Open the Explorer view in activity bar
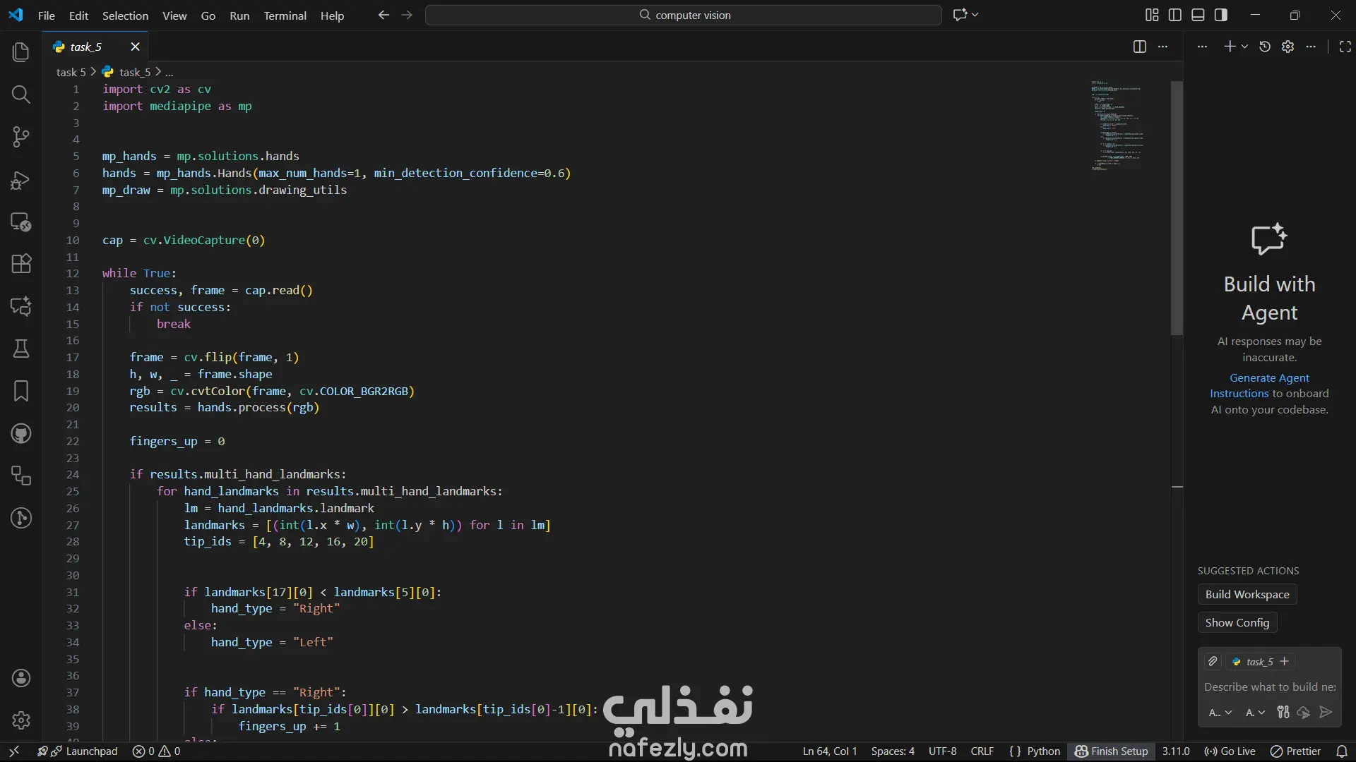This screenshot has width=1356, height=762. [21, 52]
